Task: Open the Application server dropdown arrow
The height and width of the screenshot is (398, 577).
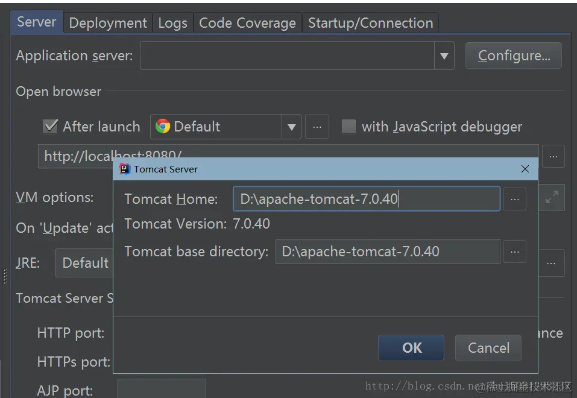Action: point(444,55)
